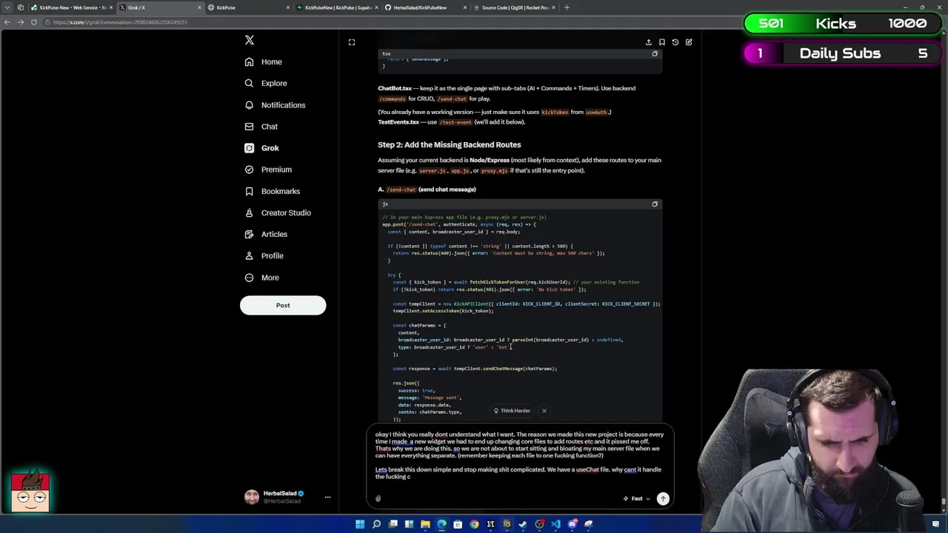Switch to the KickPulse browser tab

248,7
